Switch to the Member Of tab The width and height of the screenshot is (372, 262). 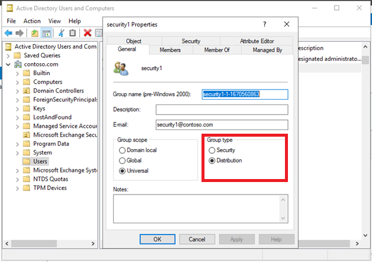(x=217, y=50)
